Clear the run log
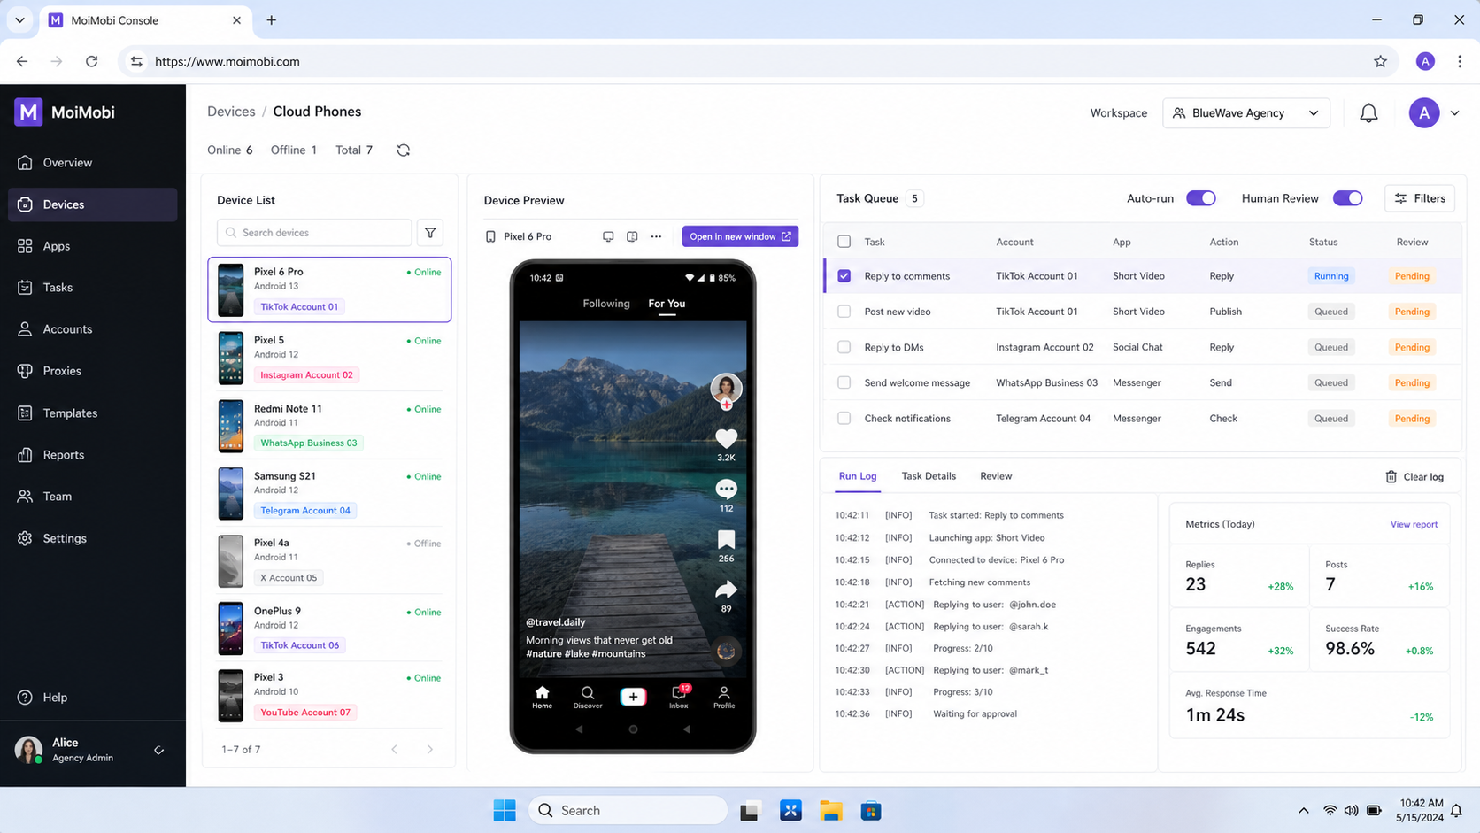Screen dimensions: 1480x833 pyautogui.click(x=1414, y=477)
